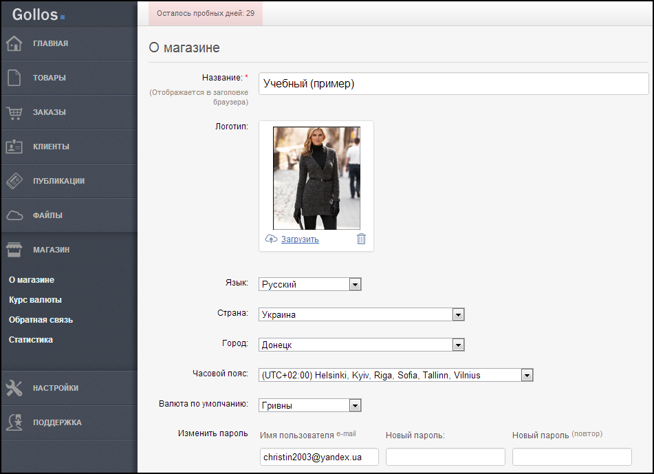Open the Обратная связь submenu link
654x474 pixels.
pyautogui.click(x=41, y=320)
